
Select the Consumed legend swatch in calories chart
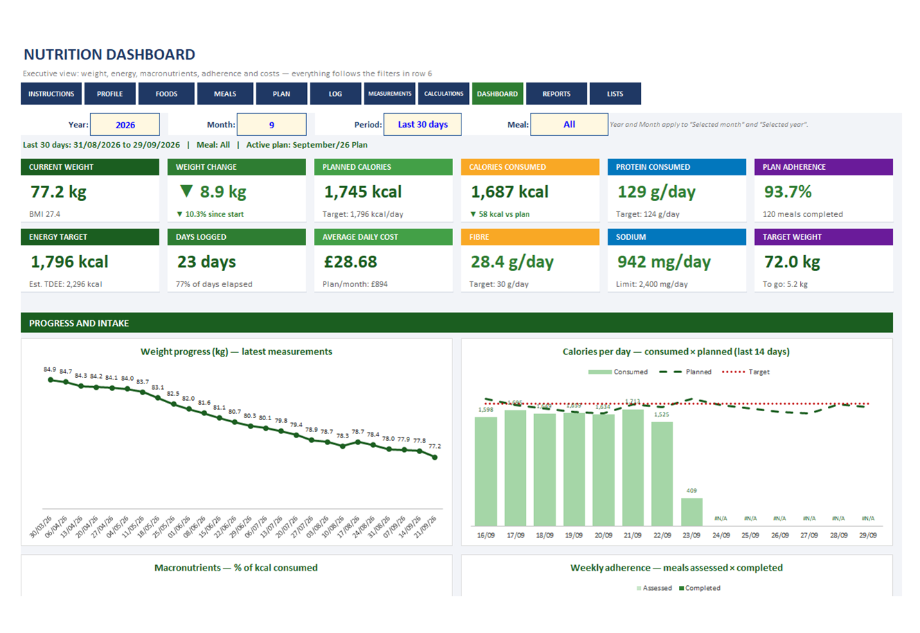tap(600, 372)
